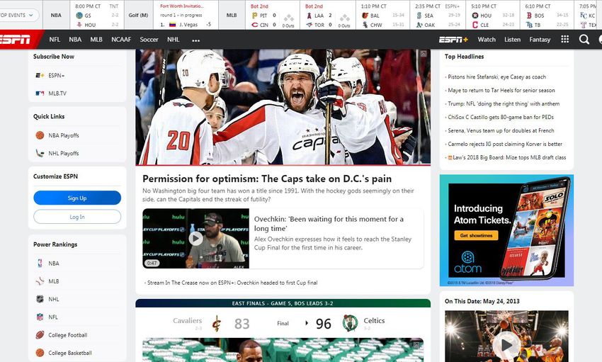Click the Celtics team logo
The width and height of the screenshot is (602, 362).
click(350, 323)
